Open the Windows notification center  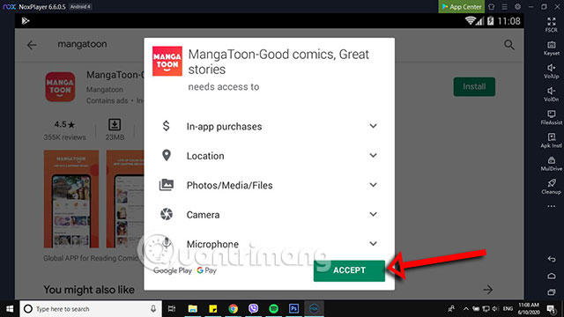[551, 309]
